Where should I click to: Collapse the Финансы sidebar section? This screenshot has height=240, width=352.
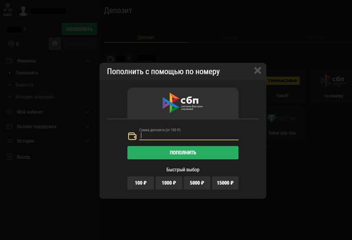pos(87,61)
